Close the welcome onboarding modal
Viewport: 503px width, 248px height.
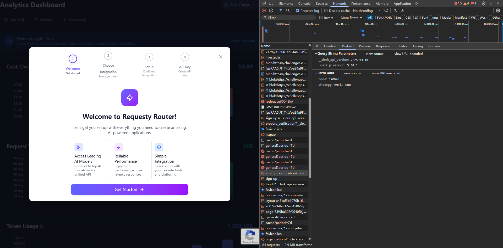(221, 57)
